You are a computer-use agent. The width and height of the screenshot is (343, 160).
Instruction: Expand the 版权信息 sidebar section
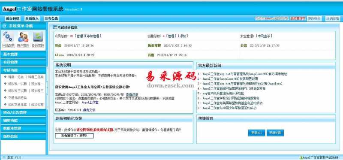pyautogui.click(x=23, y=136)
